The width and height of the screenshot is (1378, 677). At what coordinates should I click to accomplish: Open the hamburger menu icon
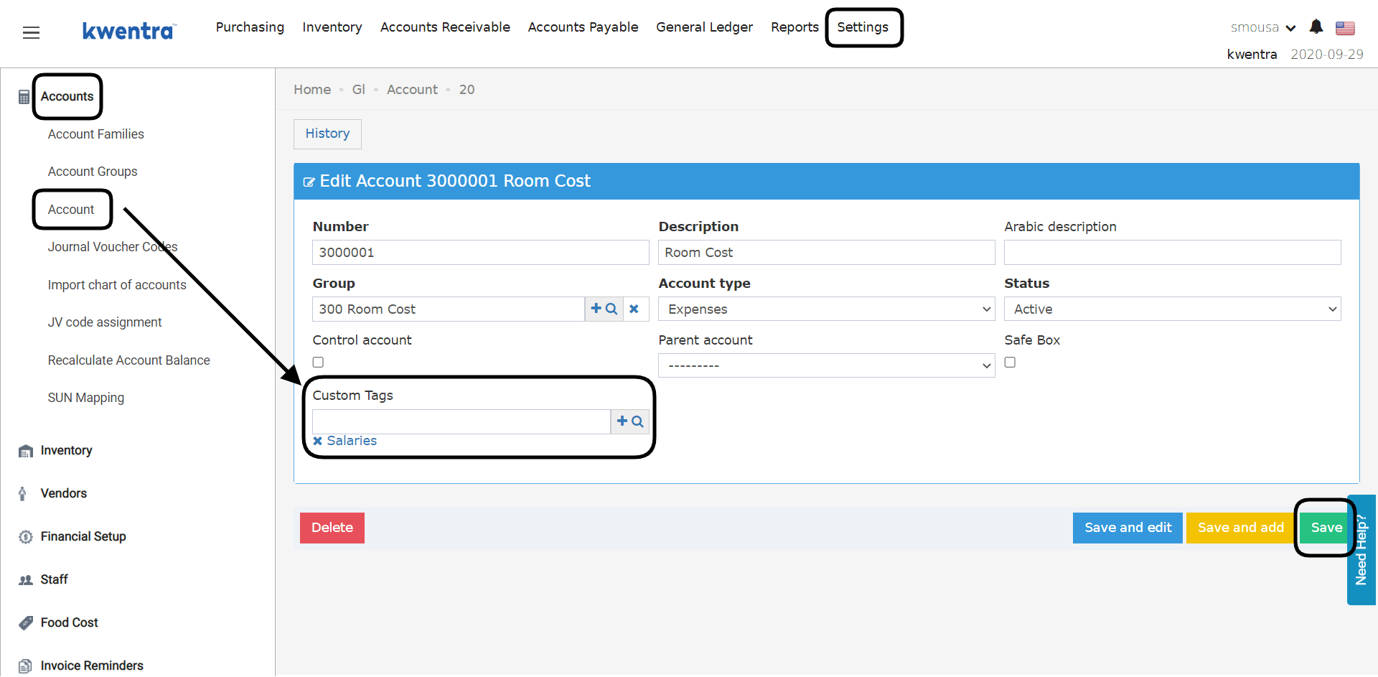[31, 32]
